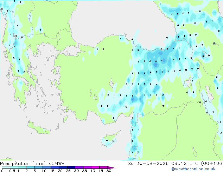Pick the 1–2 mm legend swatch
This screenshot has width=223, height=172.
pos(22,167)
